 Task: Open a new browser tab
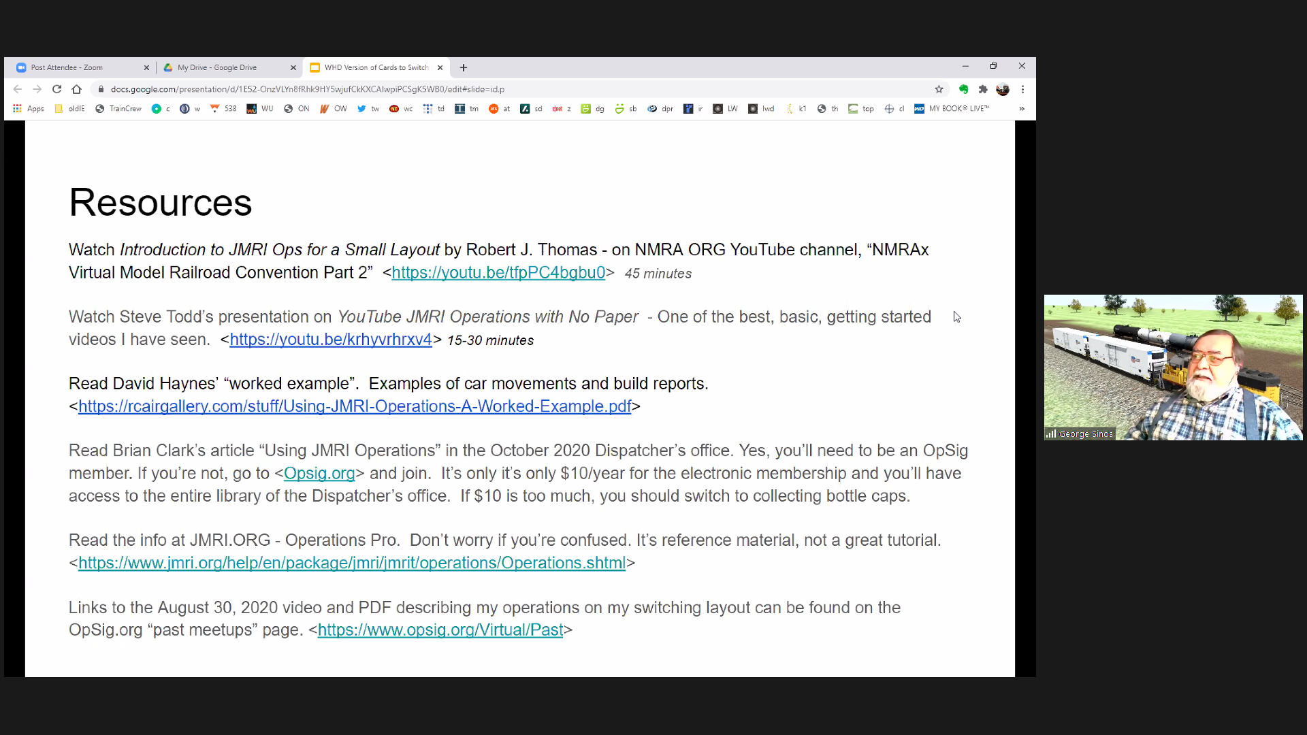click(464, 67)
